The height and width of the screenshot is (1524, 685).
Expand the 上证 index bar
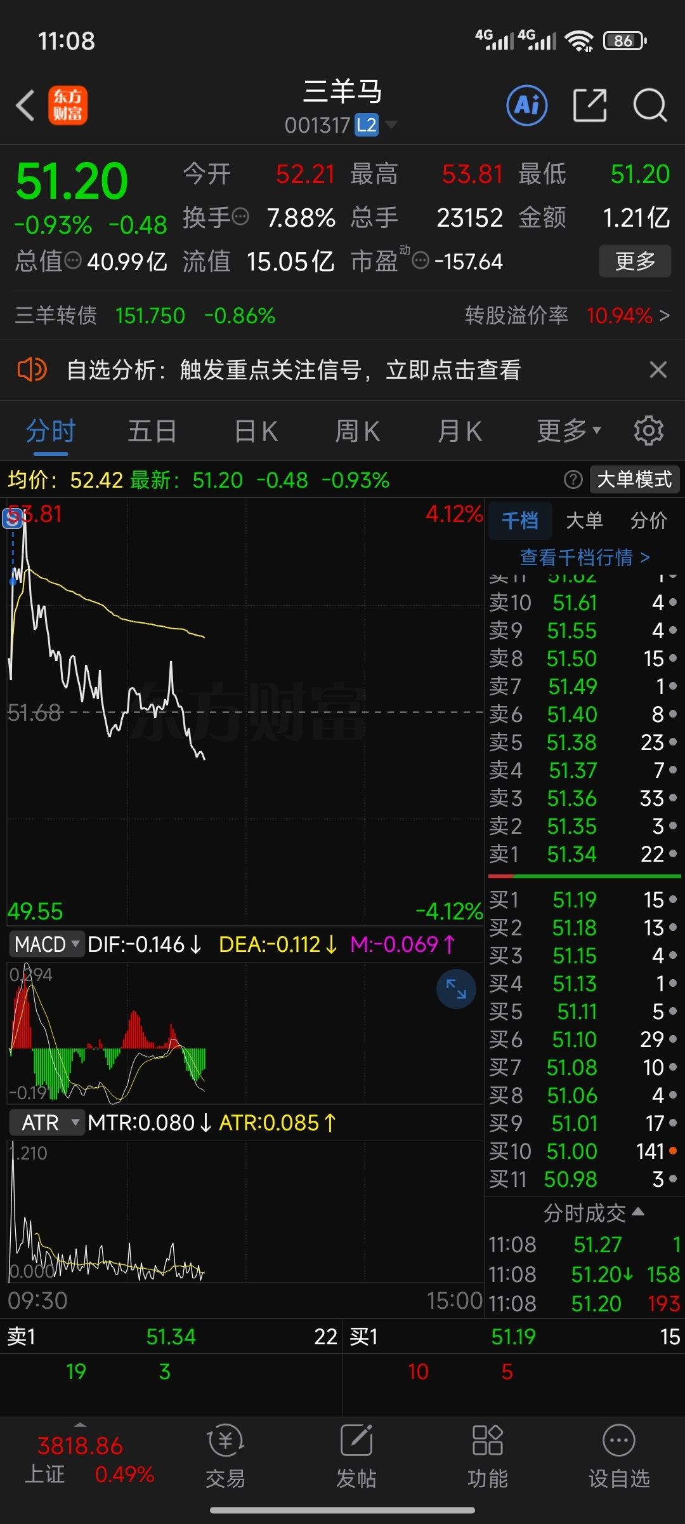80,1424
